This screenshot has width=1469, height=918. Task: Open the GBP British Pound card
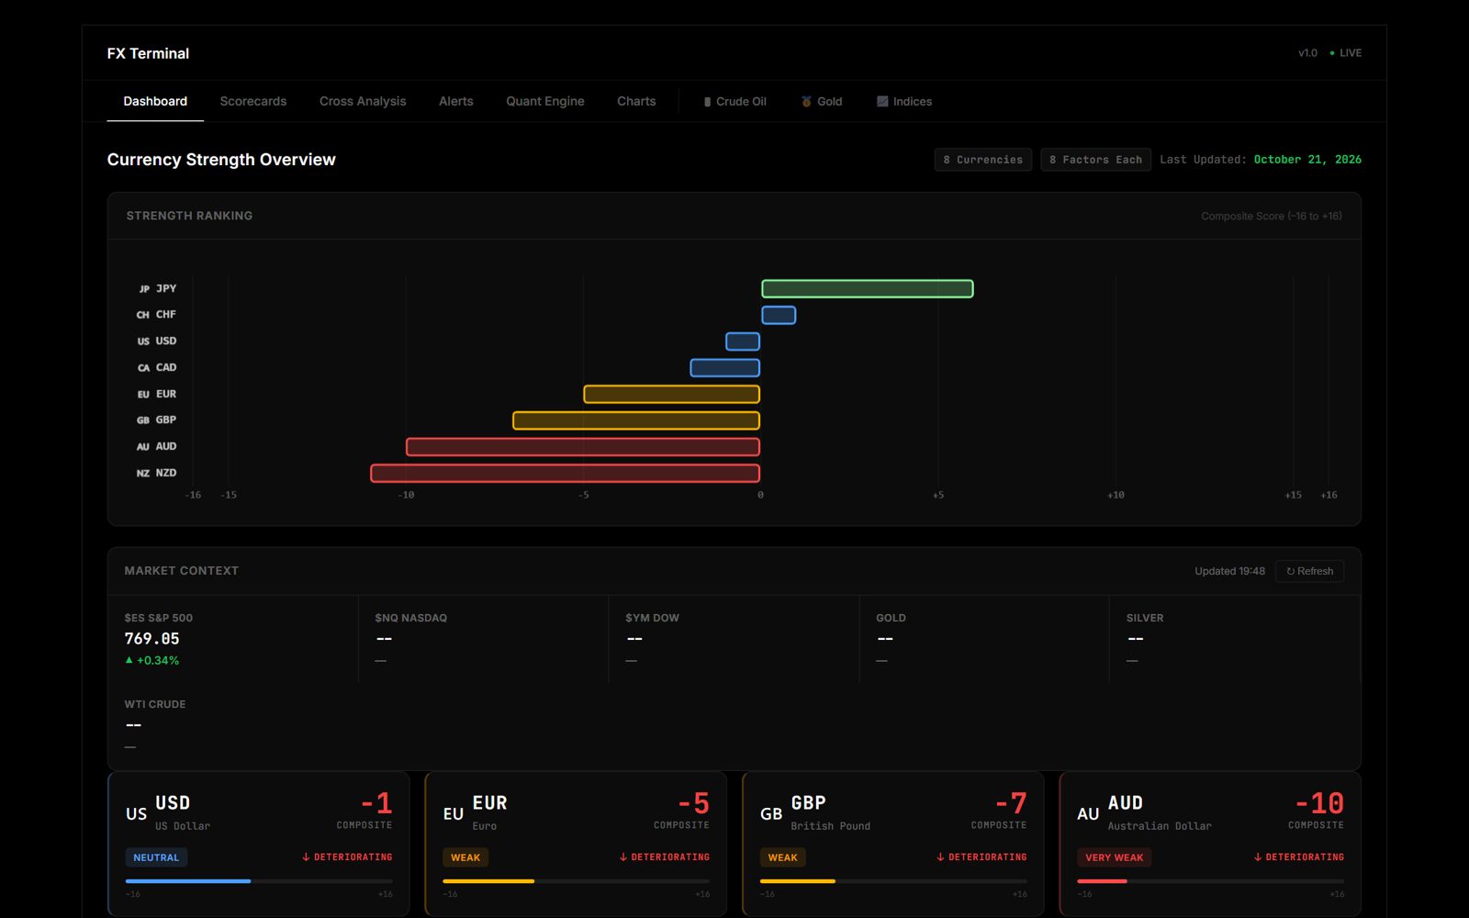pos(893,844)
